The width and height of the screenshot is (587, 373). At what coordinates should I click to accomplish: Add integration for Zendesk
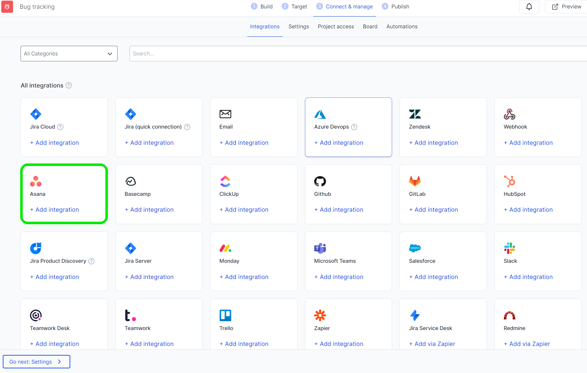point(433,143)
